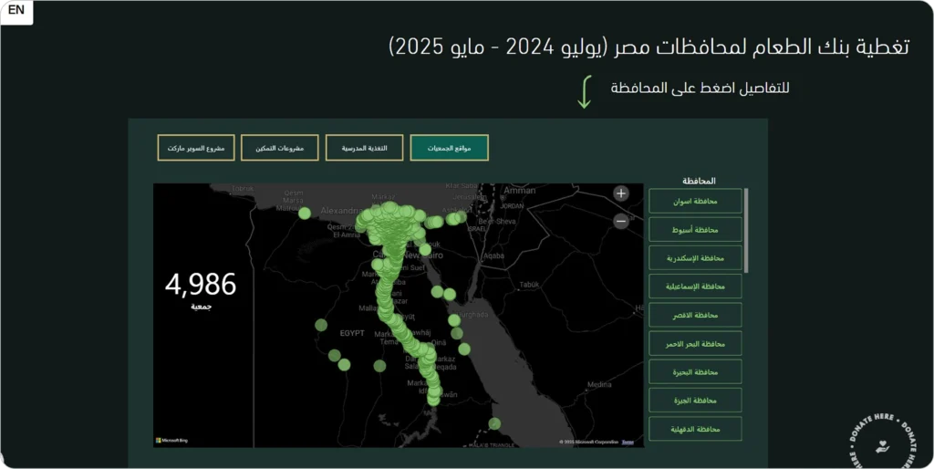This screenshot has width=934, height=469.
Task: Choose محافظة البحيرة from the list
Action: click(x=695, y=372)
